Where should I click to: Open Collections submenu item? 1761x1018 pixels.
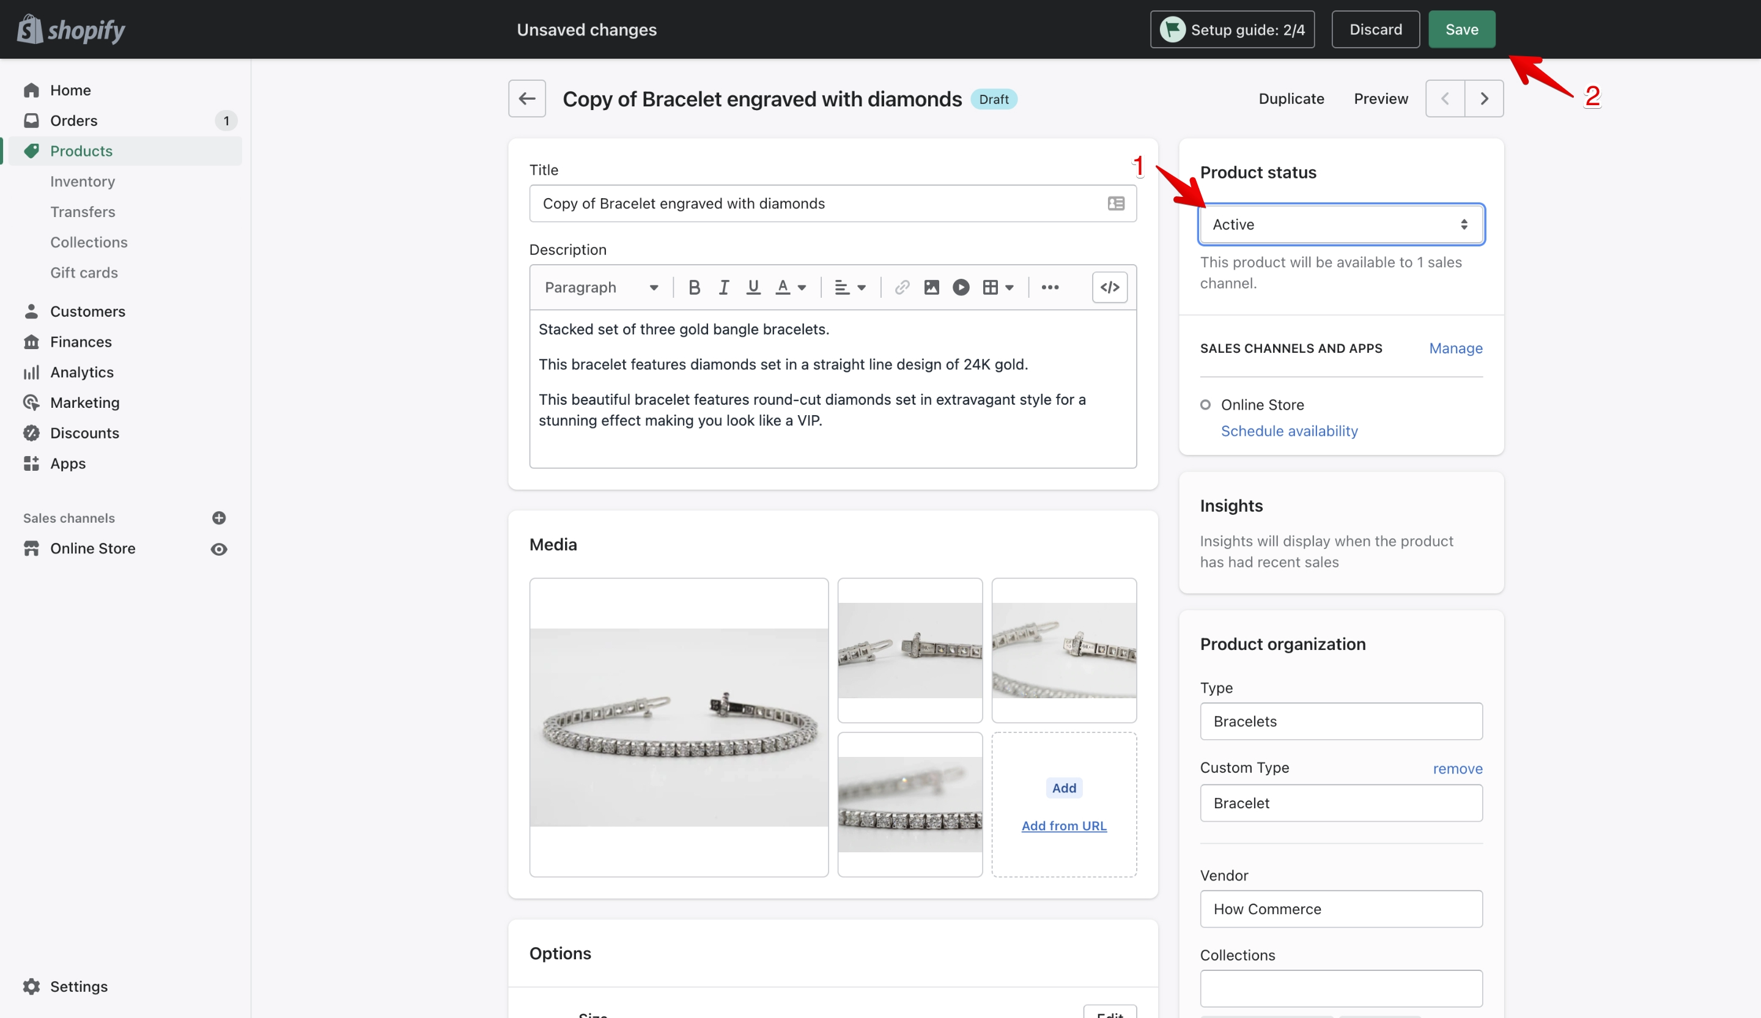89,243
